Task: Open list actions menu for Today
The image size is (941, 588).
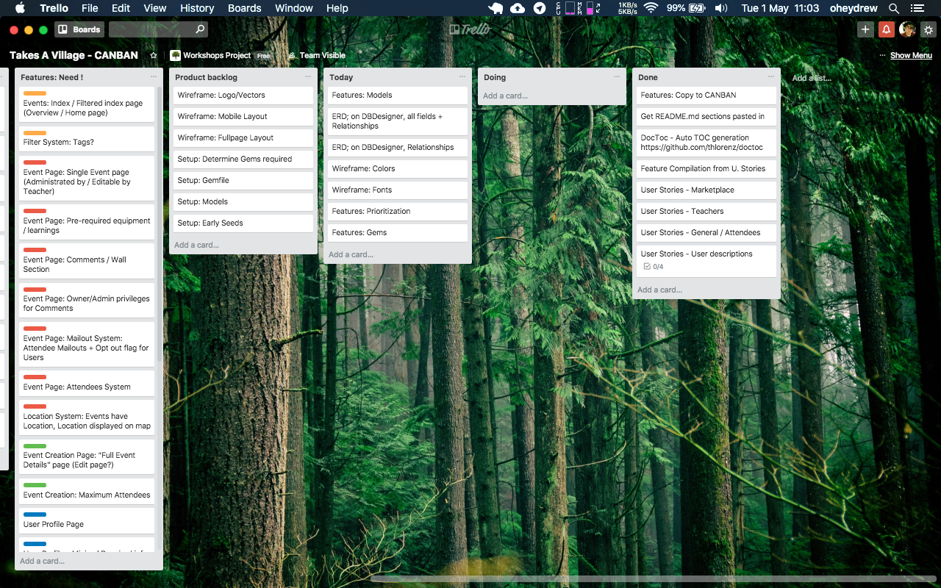Action: pyautogui.click(x=462, y=76)
